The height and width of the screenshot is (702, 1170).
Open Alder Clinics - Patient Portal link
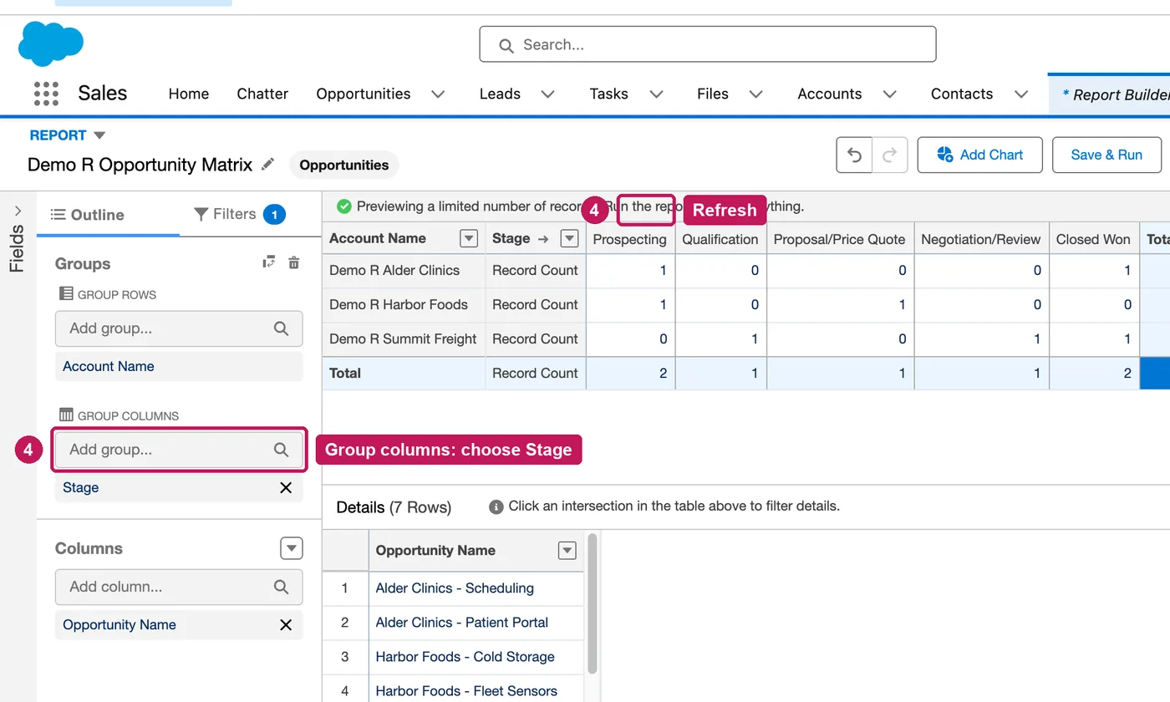point(462,623)
